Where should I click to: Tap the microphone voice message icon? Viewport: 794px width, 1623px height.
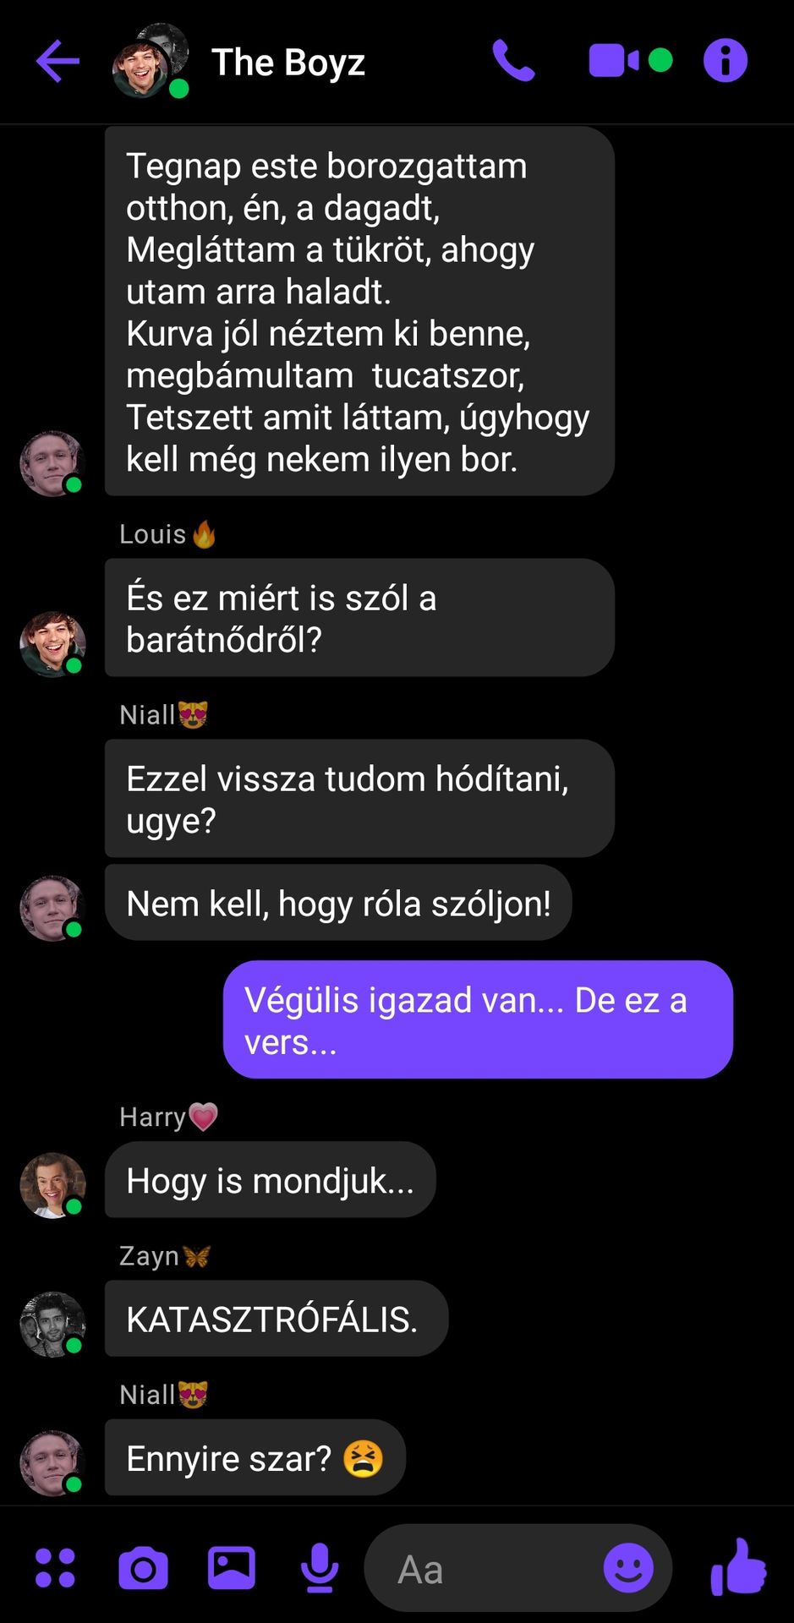(x=320, y=1567)
